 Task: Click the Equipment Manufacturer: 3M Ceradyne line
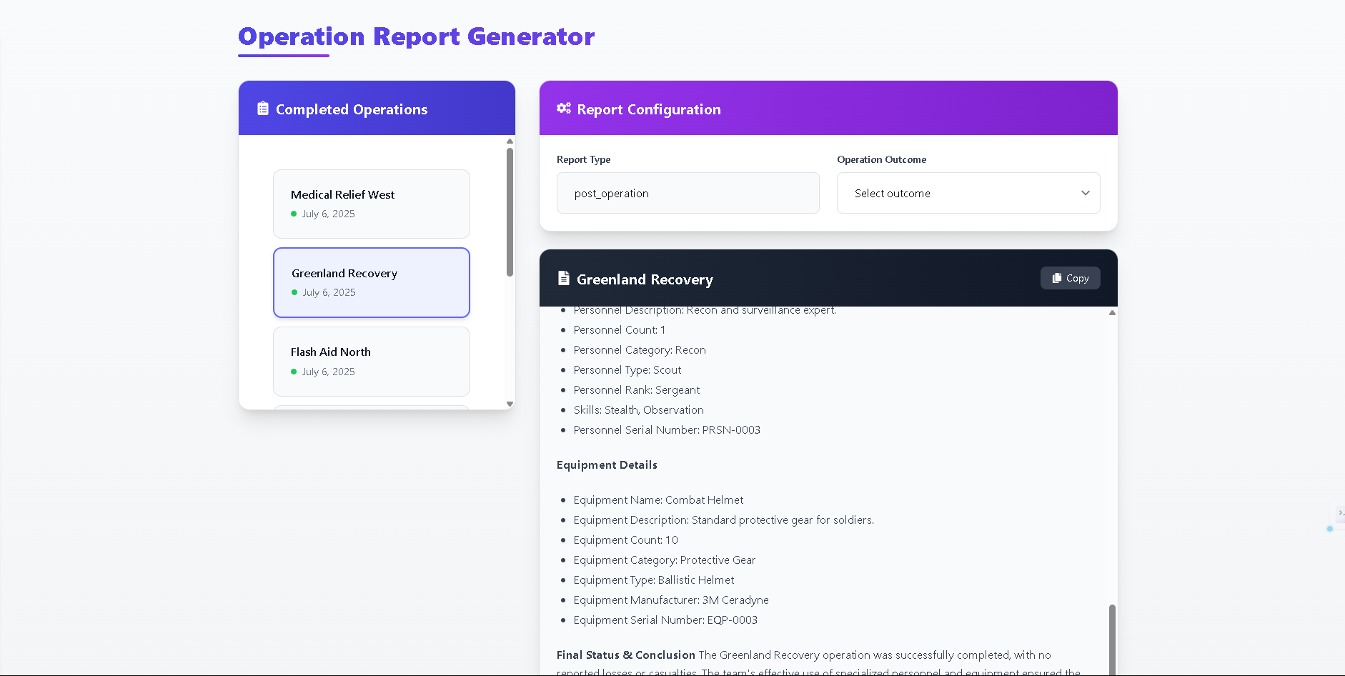[x=671, y=600]
